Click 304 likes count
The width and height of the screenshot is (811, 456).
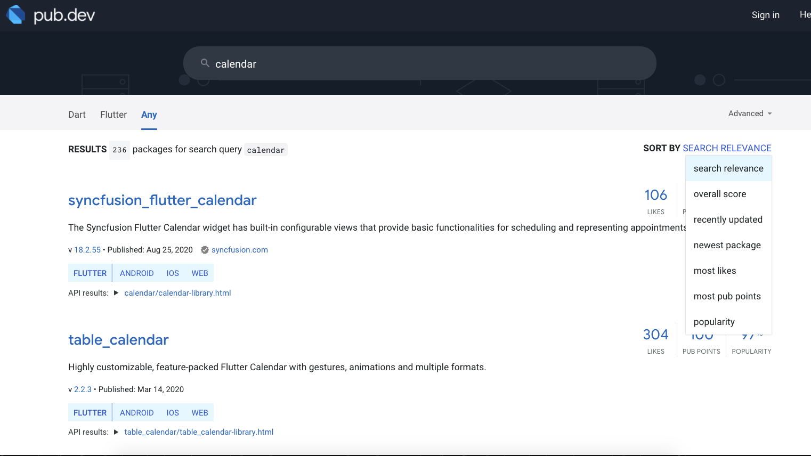point(655,335)
